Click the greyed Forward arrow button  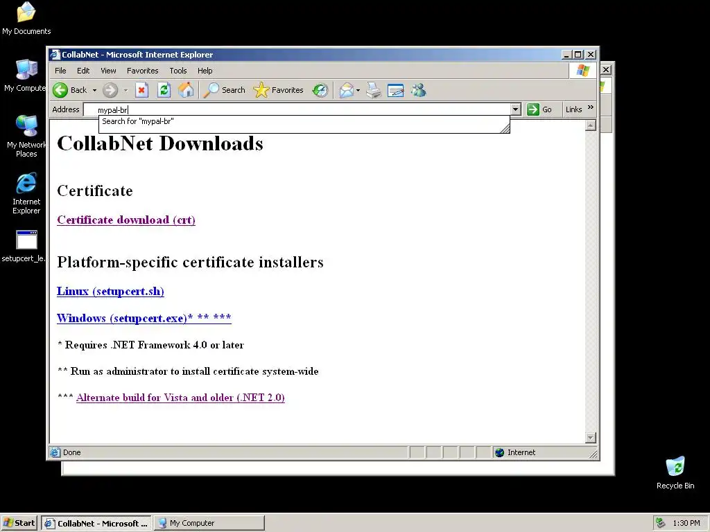pyautogui.click(x=110, y=90)
